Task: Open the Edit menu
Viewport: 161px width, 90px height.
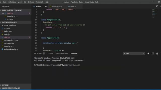Action: pyautogui.click(x=5, y=2)
